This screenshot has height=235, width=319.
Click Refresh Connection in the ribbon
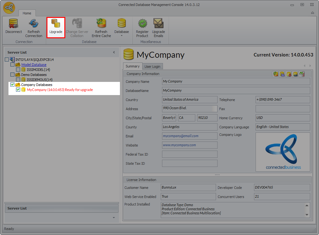[x=34, y=28]
